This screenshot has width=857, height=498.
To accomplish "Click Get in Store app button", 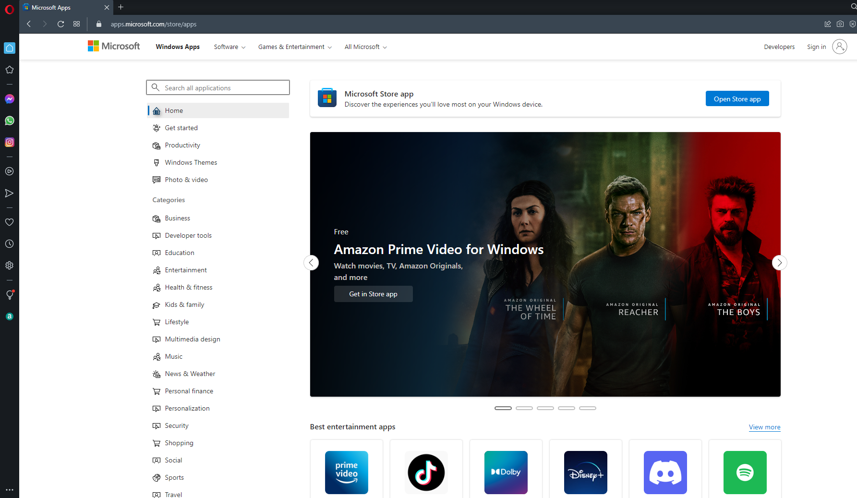I will [x=373, y=294].
